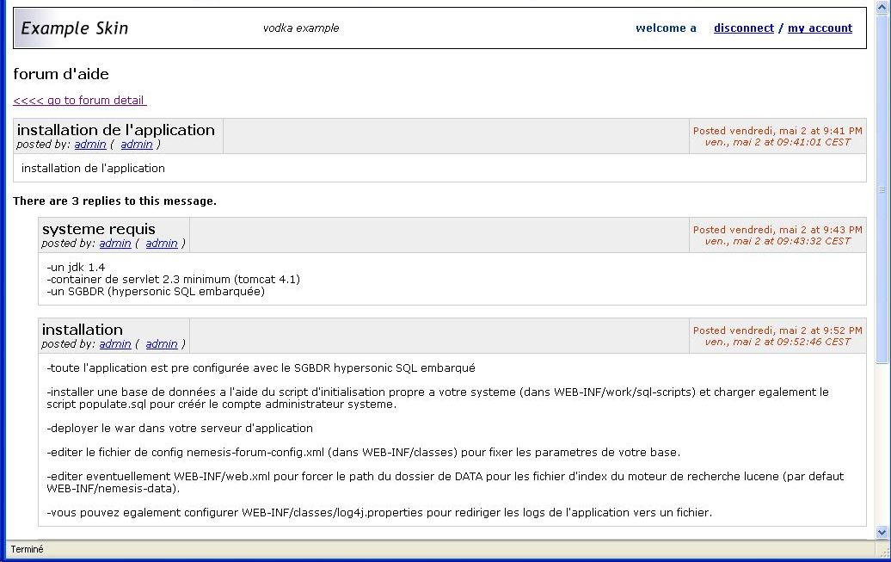Viewport: 891px width, 562px height.
Task: Click the Terminé status bar text
Action: point(27,549)
